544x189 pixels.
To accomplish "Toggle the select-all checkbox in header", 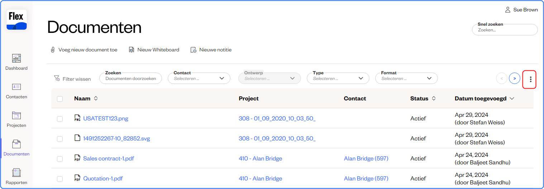I will 60,99.
